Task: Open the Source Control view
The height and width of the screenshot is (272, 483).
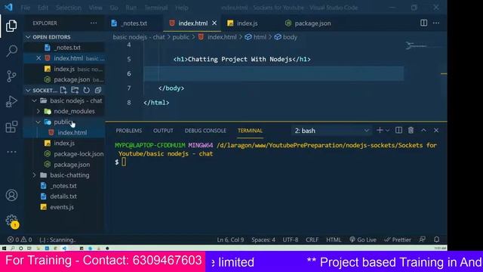Action: (11, 76)
